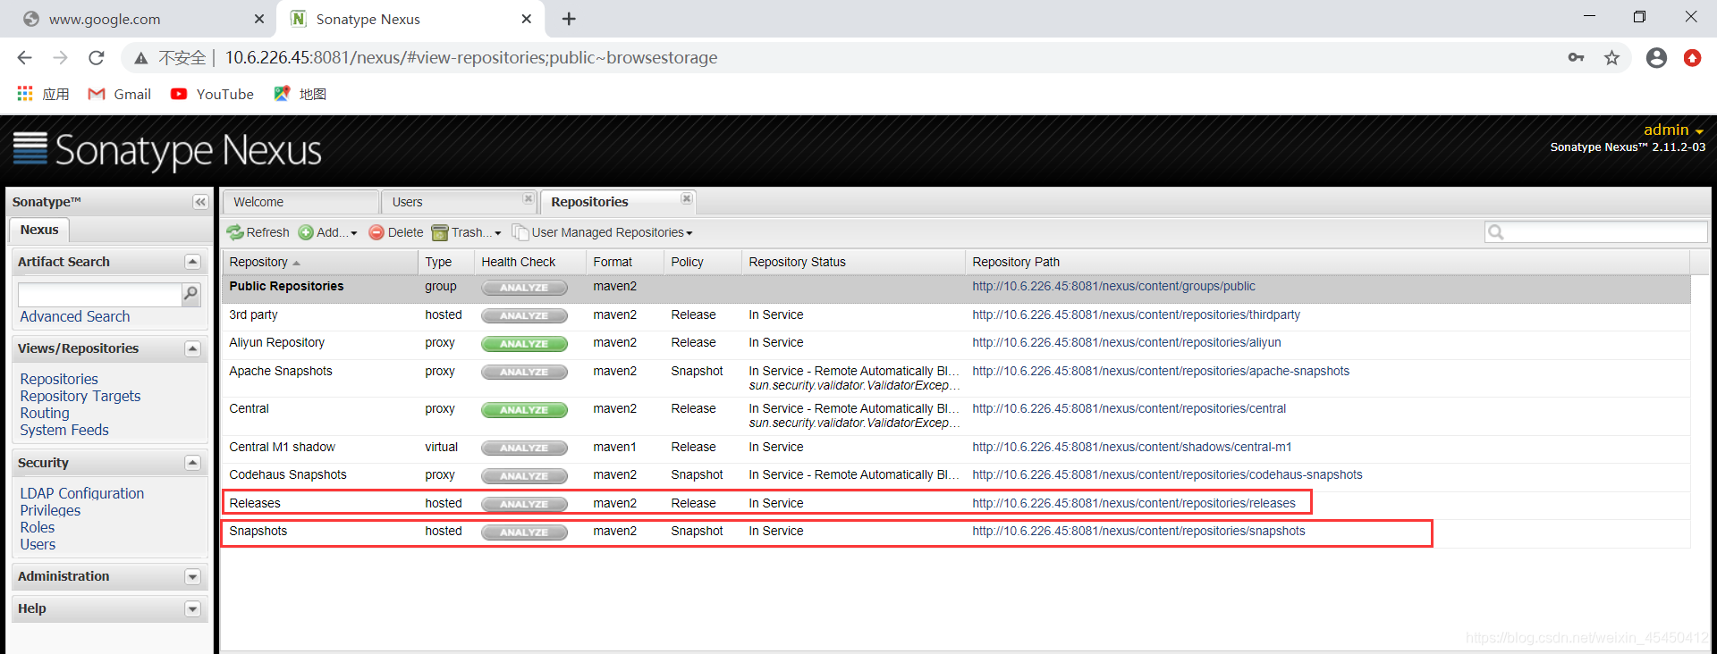Open the Chrome profile icon
This screenshot has width=1717, height=654.
[1656, 58]
